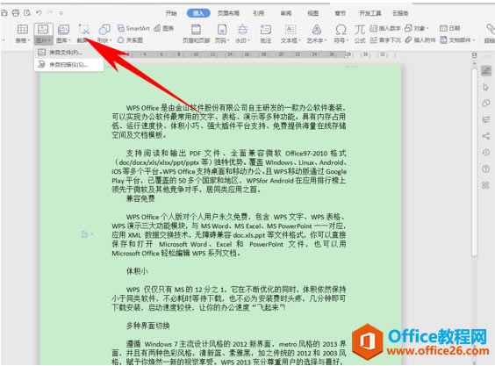This screenshot has width=495, height=366.
Task: Click the Hyperlink icon at ribbon edge
Action: coord(490,29)
